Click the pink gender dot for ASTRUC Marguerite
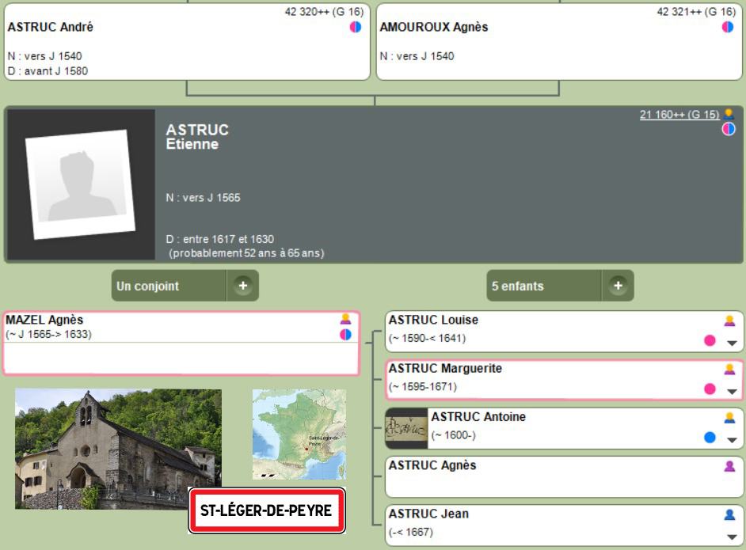The width and height of the screenshot is (746, 550). click(x=710, y=389)
